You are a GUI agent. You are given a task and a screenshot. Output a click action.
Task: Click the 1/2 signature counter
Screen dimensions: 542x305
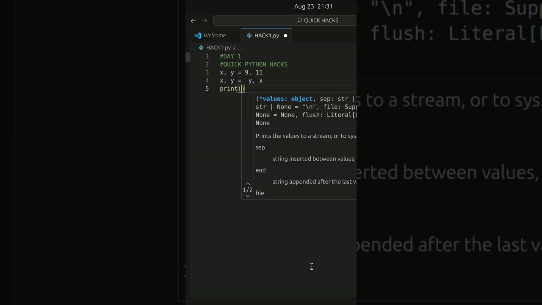coord(248,190)
